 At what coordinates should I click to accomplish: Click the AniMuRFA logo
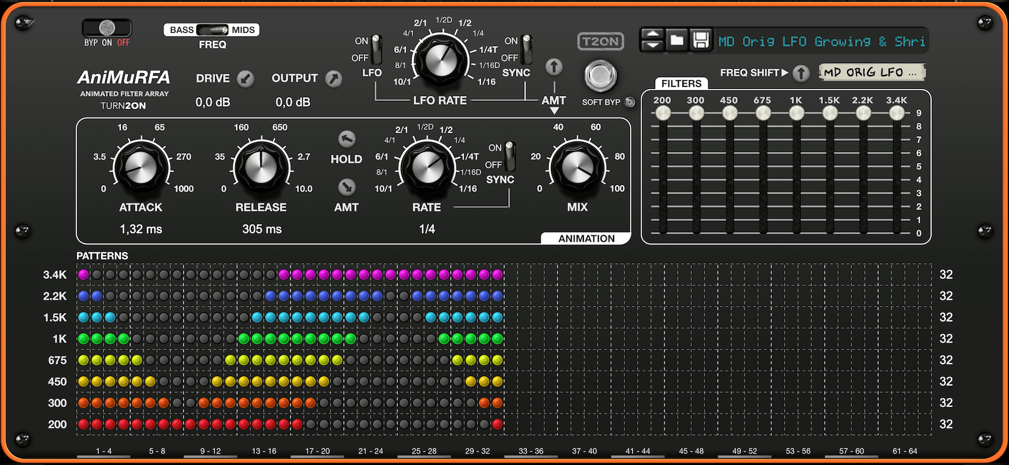click(124, 78)
